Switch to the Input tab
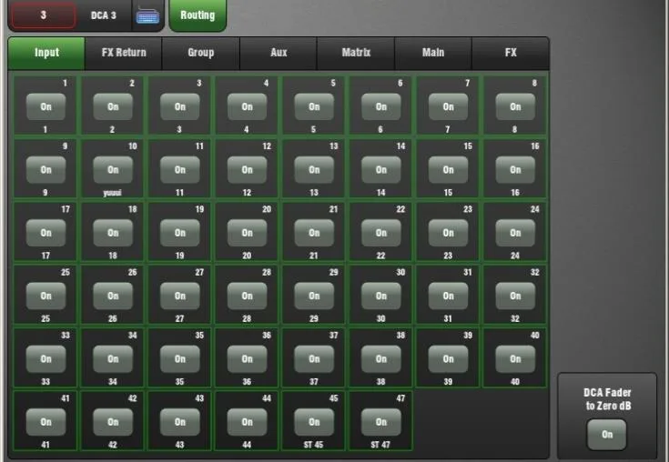The image size is (669, 462). [x=46, y=53]
